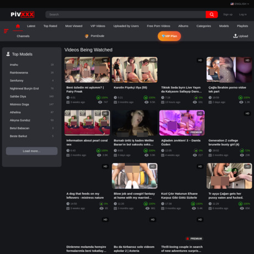Click the Upload arrow icon
This screenshot has width=254, height=254.
point(235,36)
